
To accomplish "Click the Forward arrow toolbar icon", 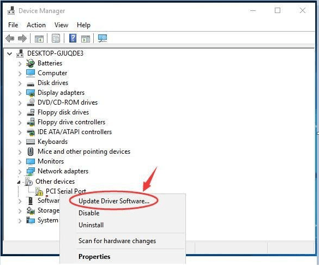I will 22,38.
